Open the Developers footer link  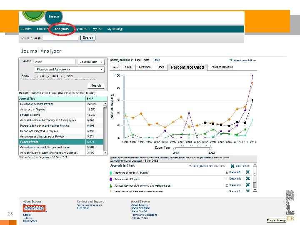[x=30, y=221]
